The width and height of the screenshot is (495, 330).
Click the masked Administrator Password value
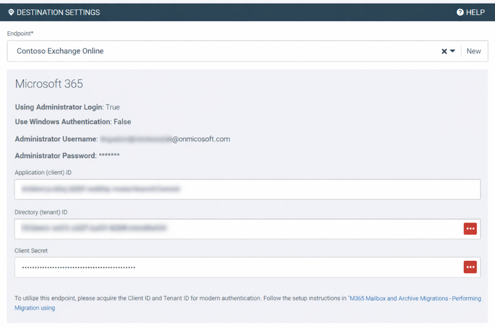(x=109, y=156)
